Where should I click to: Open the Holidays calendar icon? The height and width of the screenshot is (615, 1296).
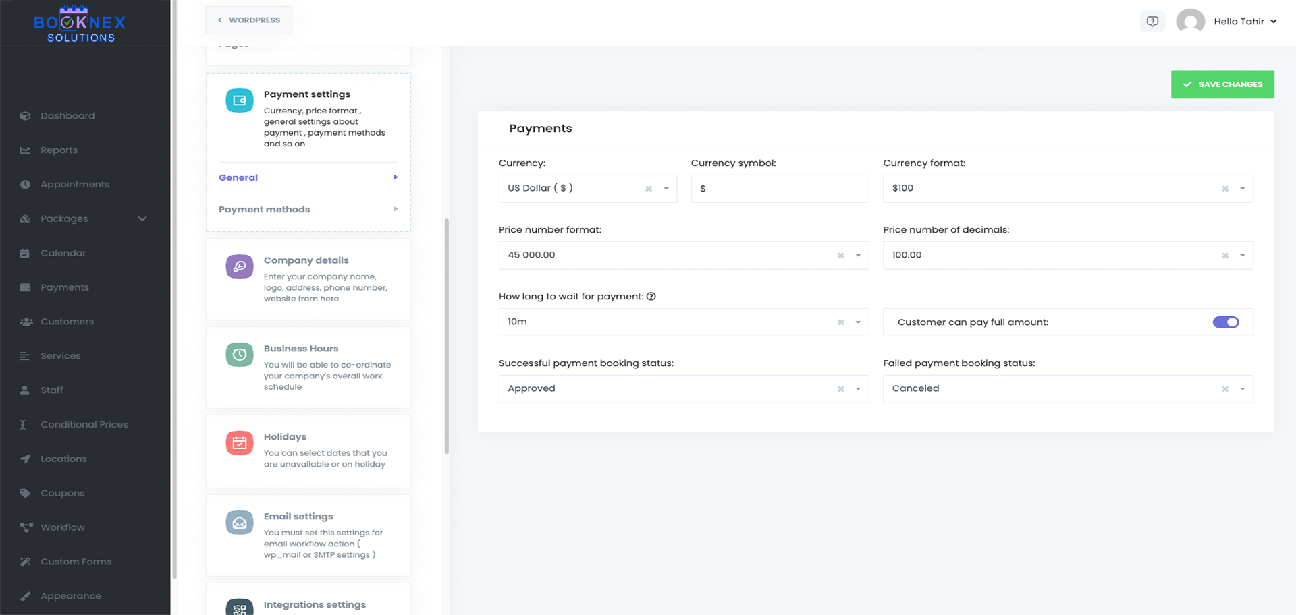[x=239, y=442]
